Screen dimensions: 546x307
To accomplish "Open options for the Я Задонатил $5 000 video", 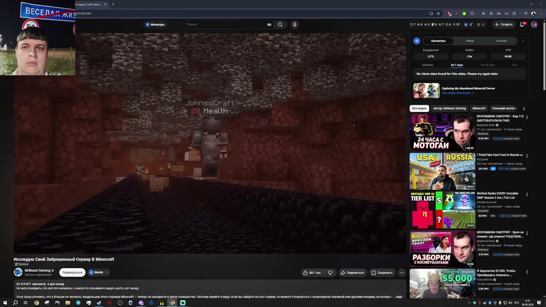I will 527,272.
